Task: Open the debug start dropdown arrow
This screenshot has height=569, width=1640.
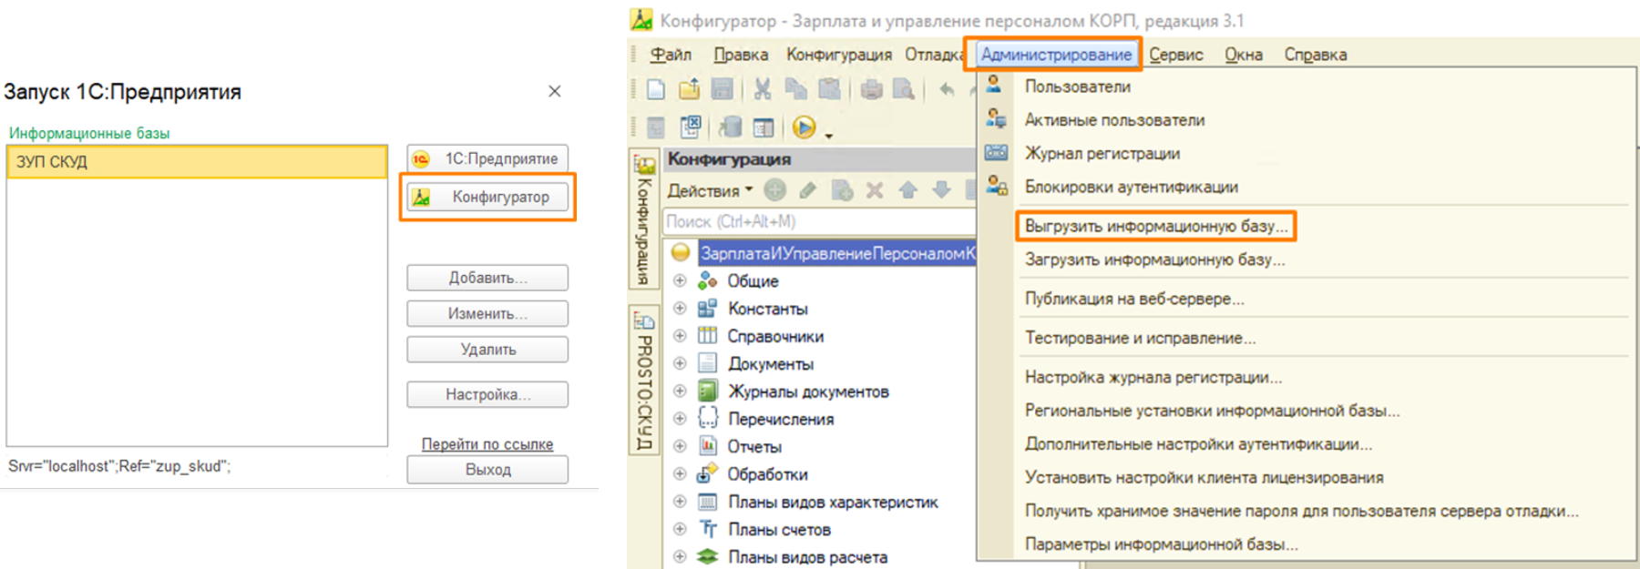Action: pyautogui.click(x=829, y=136)
